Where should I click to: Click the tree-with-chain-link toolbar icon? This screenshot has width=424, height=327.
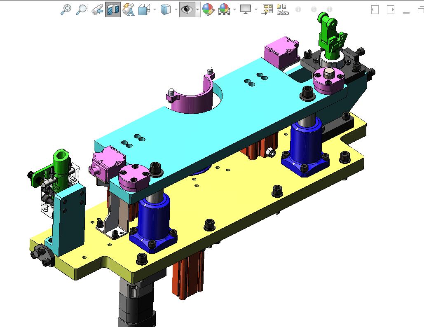pyautogui.click(x=283, y=10)
